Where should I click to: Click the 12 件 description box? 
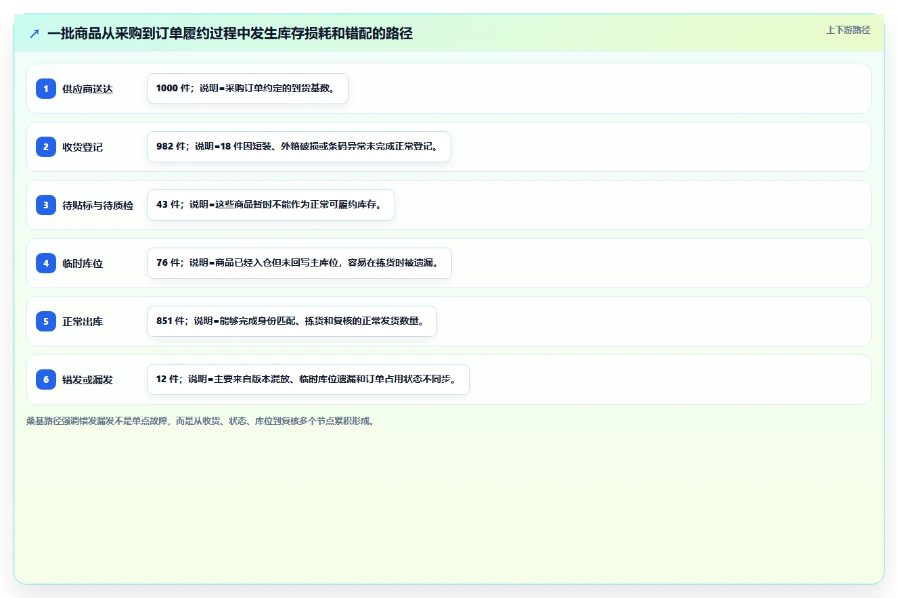(308, 379)
